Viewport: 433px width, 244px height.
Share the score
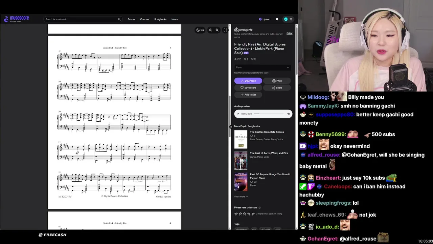point(277,88)
